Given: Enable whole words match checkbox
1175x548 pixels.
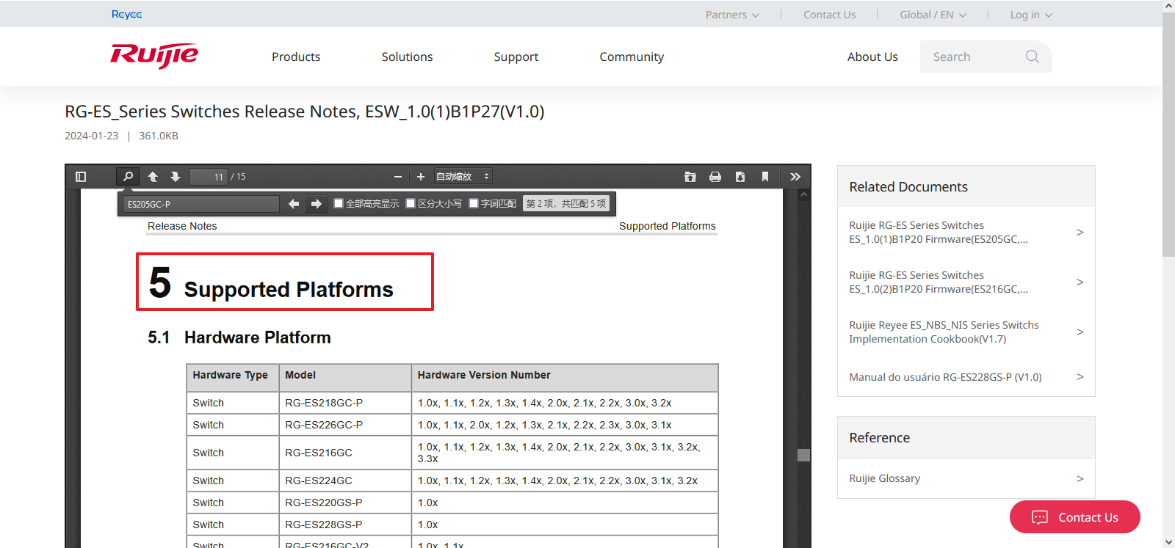Looking at the screenshot, I should [474, 203].
